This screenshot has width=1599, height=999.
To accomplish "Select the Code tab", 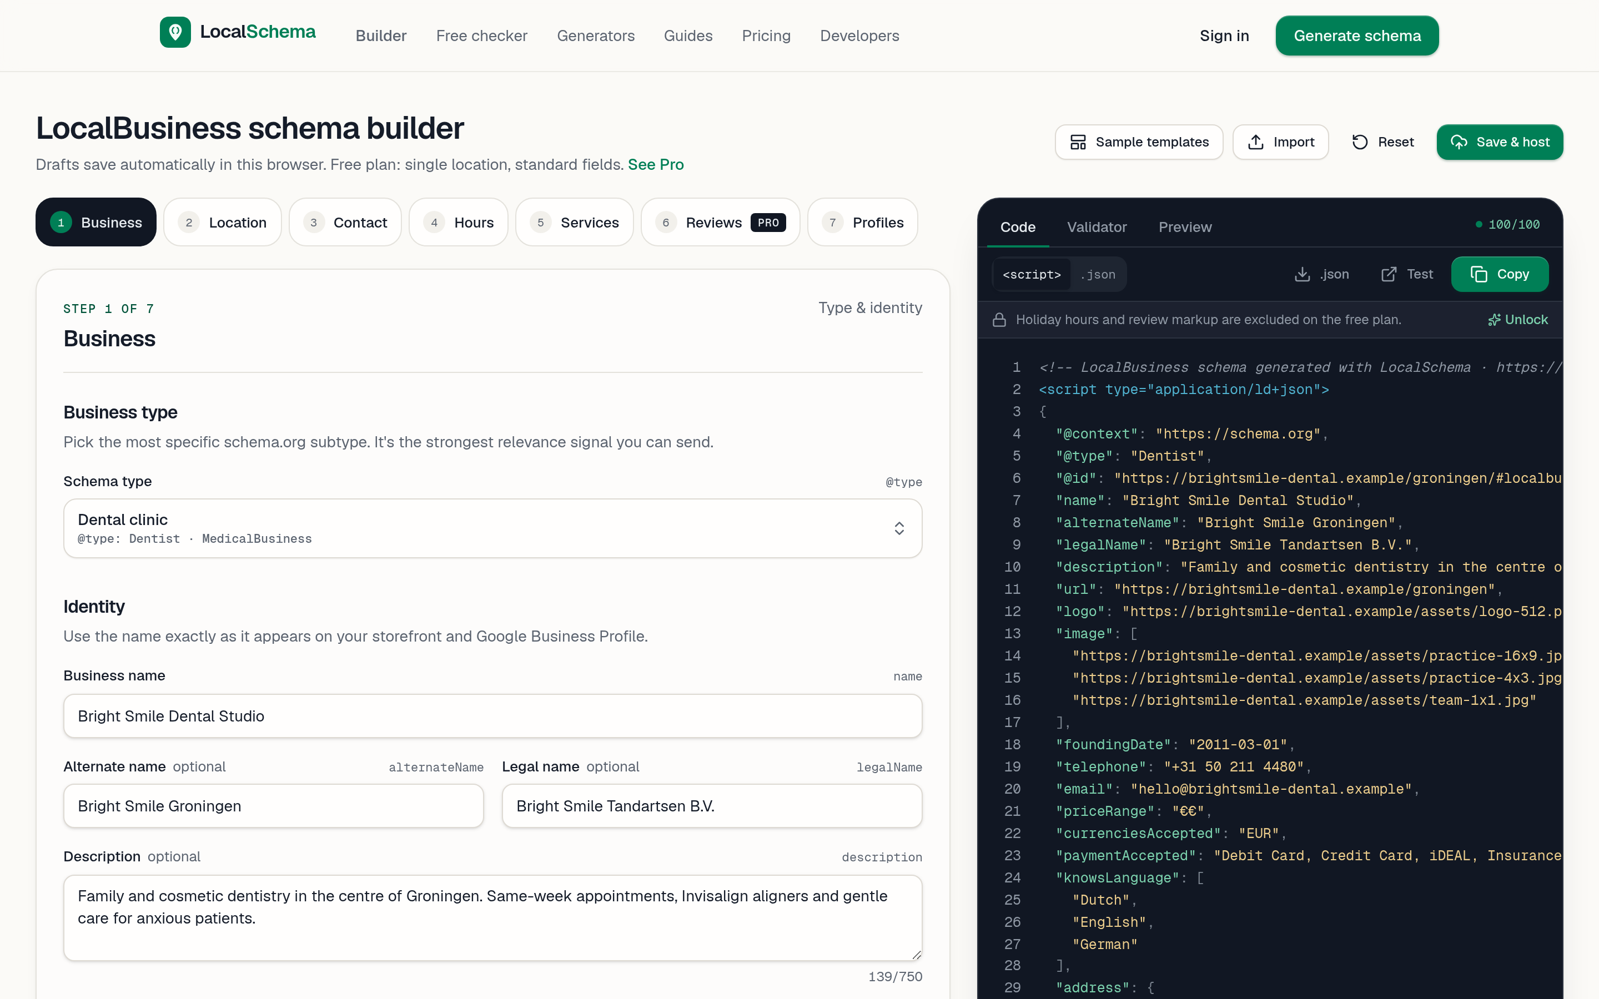I will [1018, 228].
